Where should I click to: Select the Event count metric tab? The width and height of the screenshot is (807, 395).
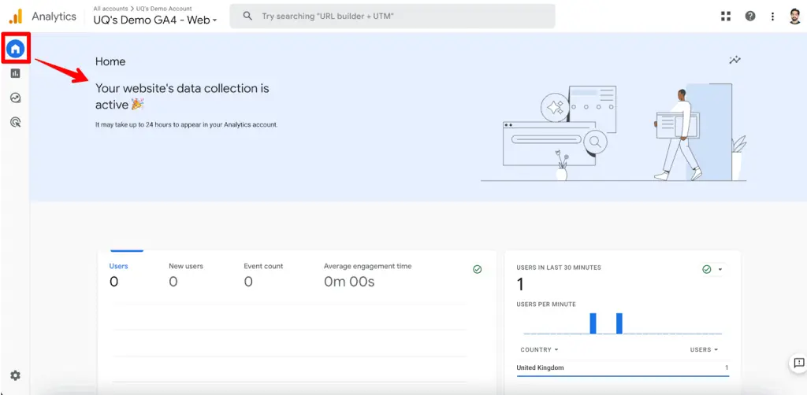click(x=263, y=275)
